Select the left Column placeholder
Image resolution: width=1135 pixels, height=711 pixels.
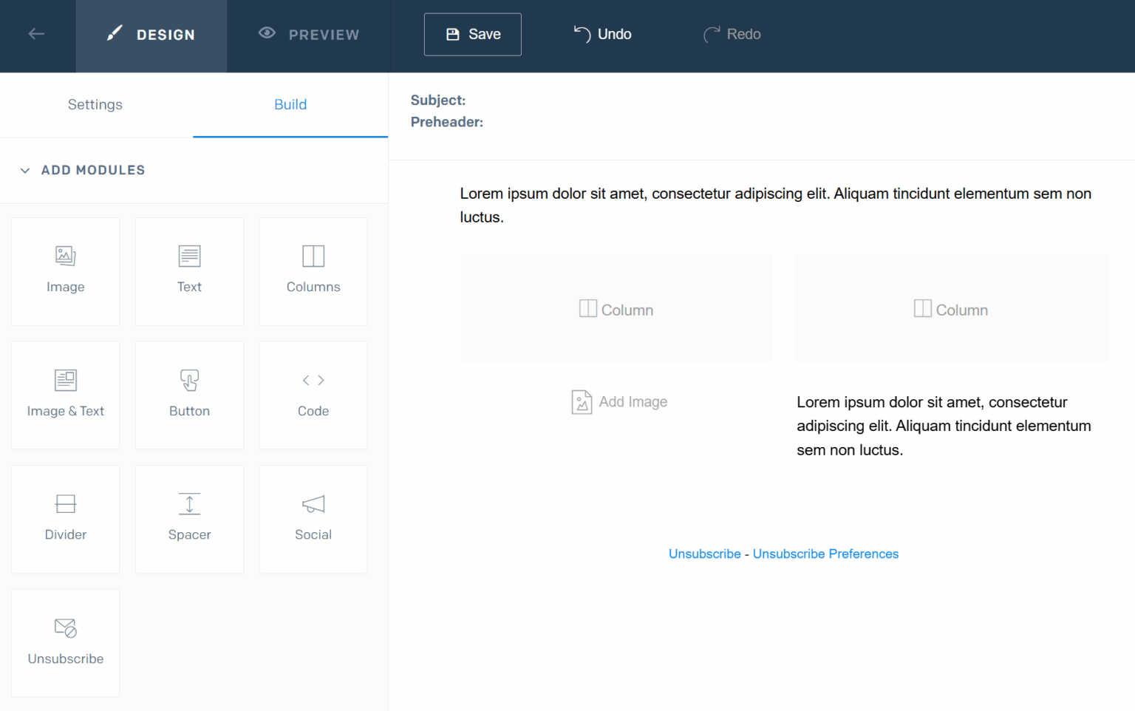point(616,309)
